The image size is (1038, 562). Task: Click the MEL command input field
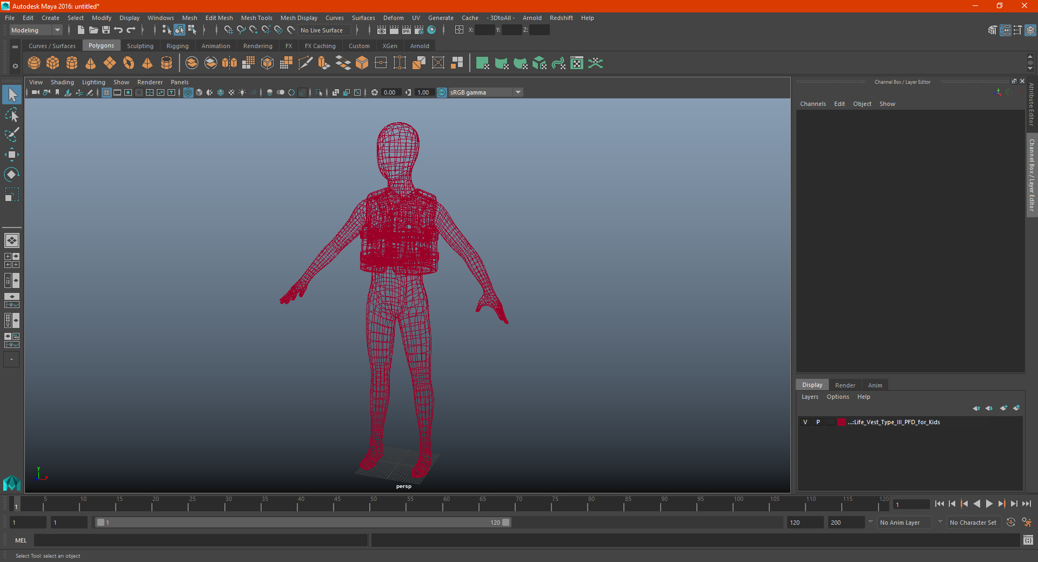[201, 540]
